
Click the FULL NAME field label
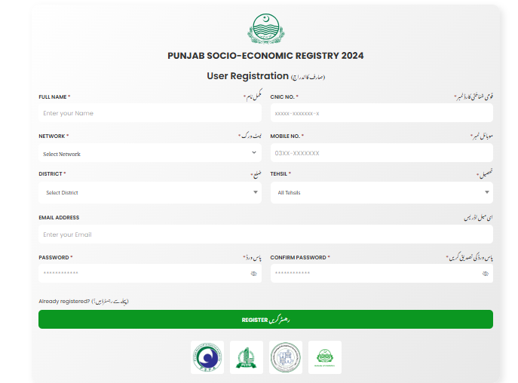(53, 97)
